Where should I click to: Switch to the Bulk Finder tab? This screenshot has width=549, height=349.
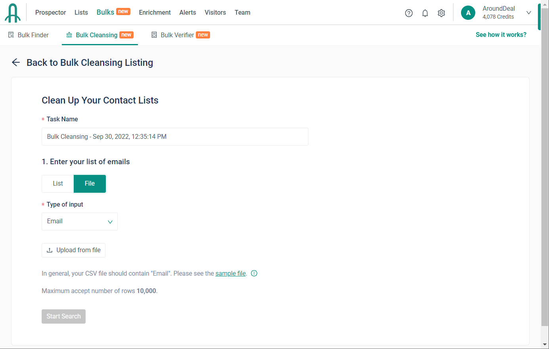pyautogui.click(x=29, y=35)
